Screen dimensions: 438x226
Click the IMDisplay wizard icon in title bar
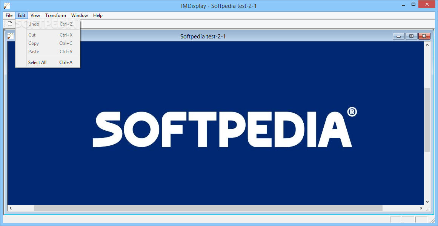click(x=7, y=5)
